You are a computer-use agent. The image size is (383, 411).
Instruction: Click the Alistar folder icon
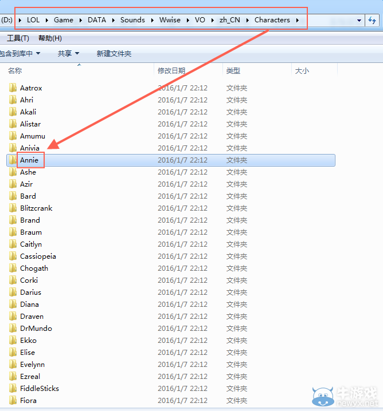(x=13, y=124)
